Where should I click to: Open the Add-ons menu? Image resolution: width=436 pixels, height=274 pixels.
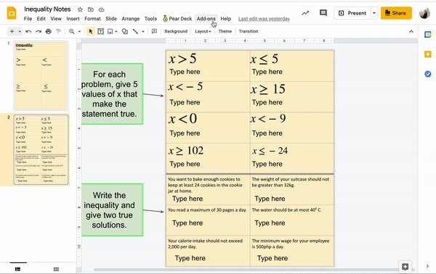tap(206, 19)
